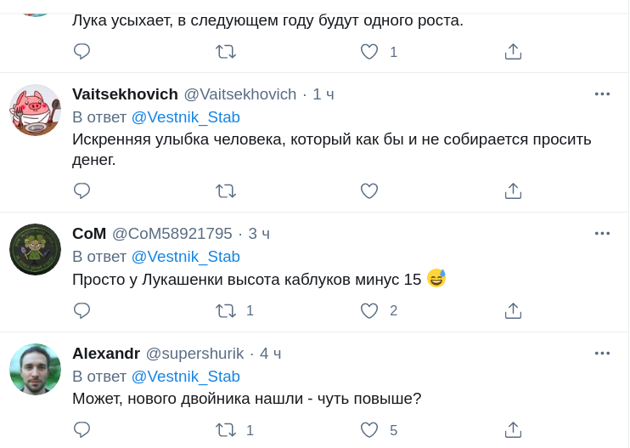Screen dimensions: 630x448
Task: Share Vaitsekhovich's tweet
Action: click(x=513, y=190)
